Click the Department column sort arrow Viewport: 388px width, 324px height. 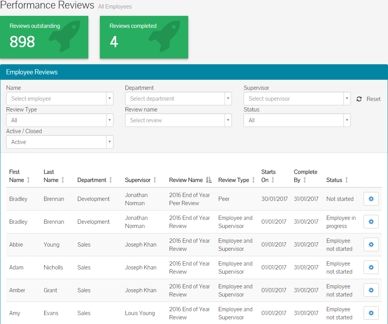[x=111, y=180]
